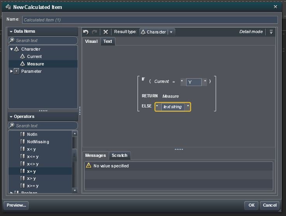Click the ELSE text string field
This screenshot has height=216, width=286.
173,107
